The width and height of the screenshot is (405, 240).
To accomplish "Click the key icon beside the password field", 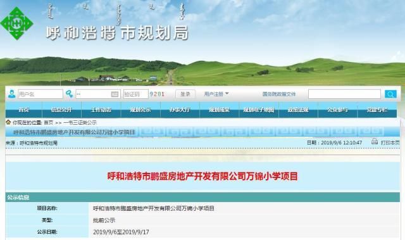I will coord(69,94).
